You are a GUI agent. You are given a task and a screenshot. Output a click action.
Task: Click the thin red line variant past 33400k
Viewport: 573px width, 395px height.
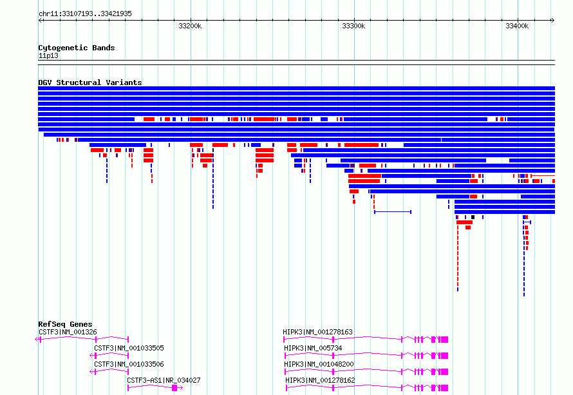(x=543, y=176)
